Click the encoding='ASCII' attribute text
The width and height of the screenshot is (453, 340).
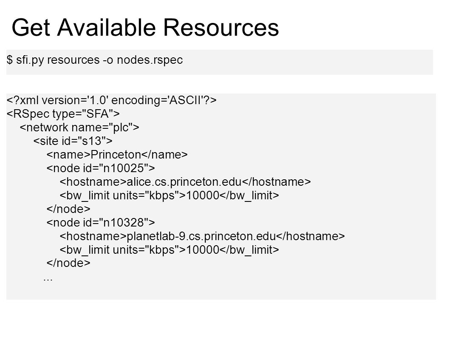159,100
